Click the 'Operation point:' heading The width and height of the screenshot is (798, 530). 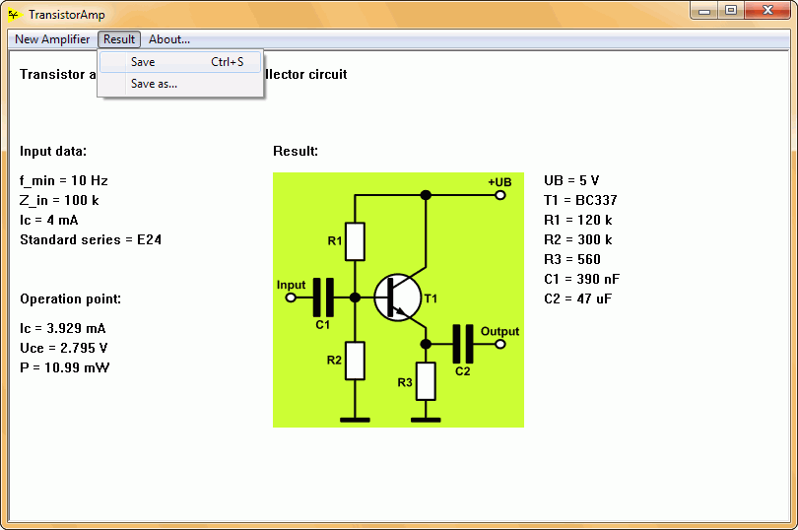70,298
